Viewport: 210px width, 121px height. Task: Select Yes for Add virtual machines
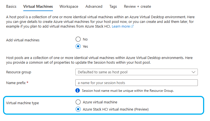78,46
